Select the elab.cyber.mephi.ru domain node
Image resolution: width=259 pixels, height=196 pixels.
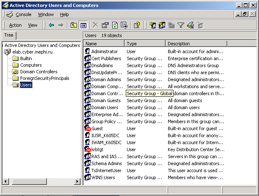click(32, 52)
